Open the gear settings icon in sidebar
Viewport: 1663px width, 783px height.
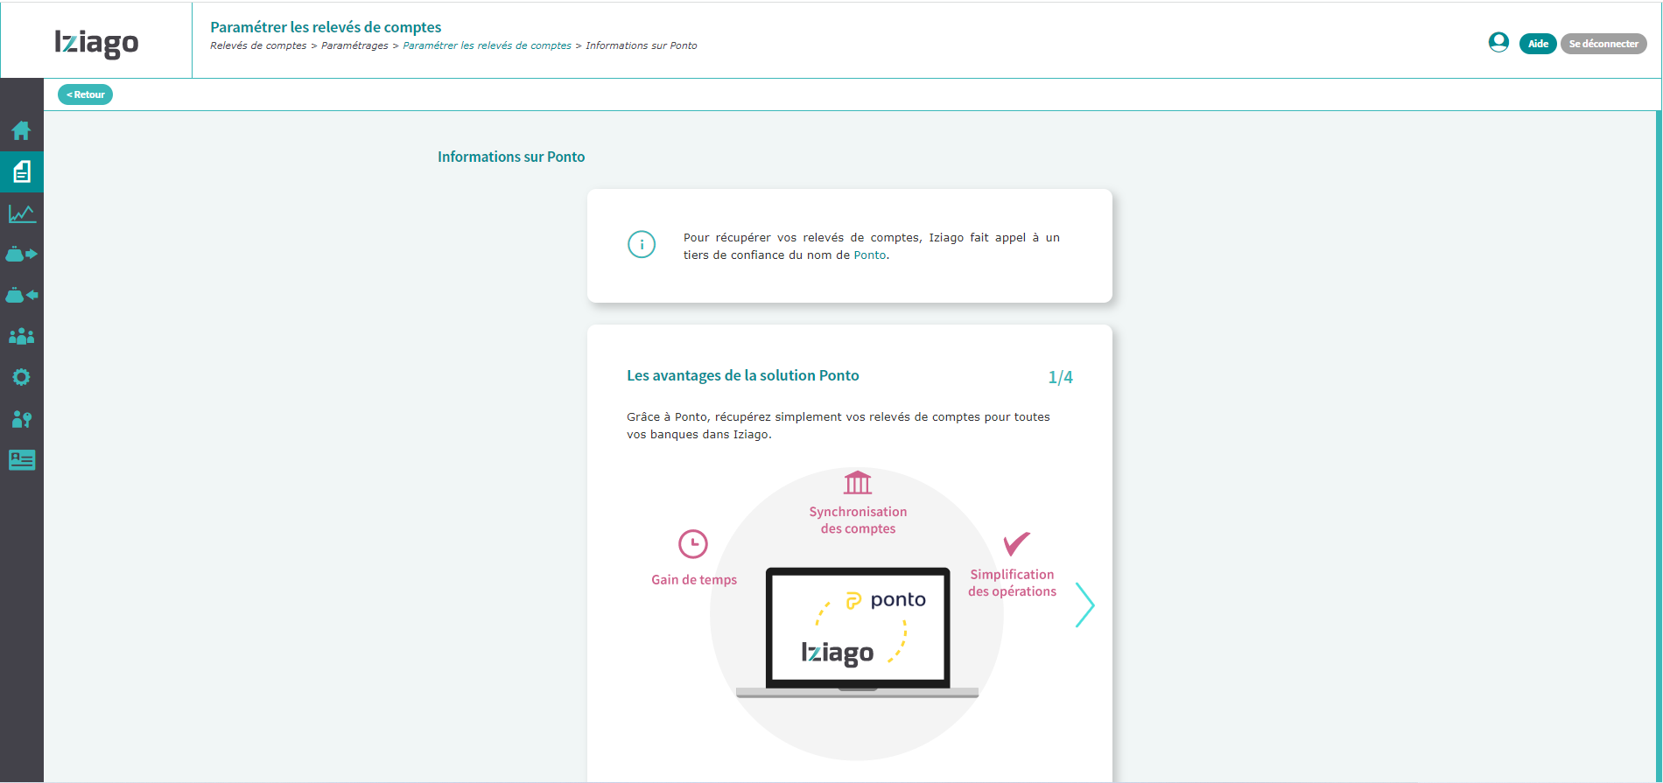click(x=21, y=377)
